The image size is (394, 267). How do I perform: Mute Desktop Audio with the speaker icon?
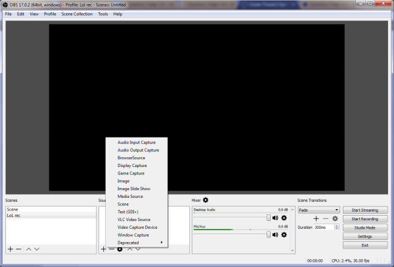[x=275, y=218]
